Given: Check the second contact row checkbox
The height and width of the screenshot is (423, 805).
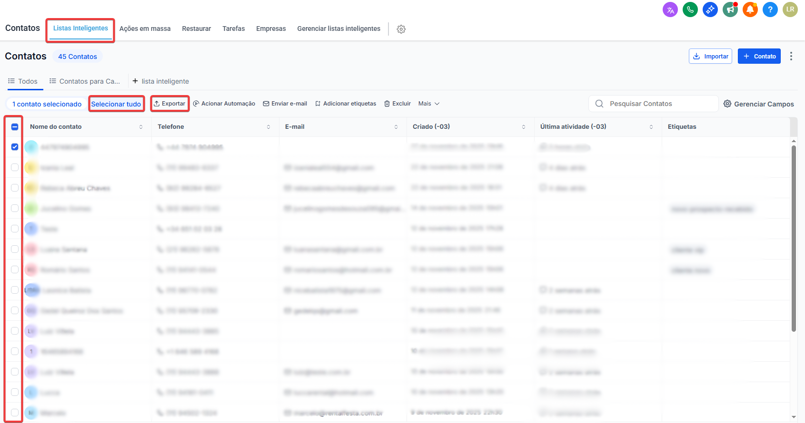Looking at the screenshot, I should 15,167.
